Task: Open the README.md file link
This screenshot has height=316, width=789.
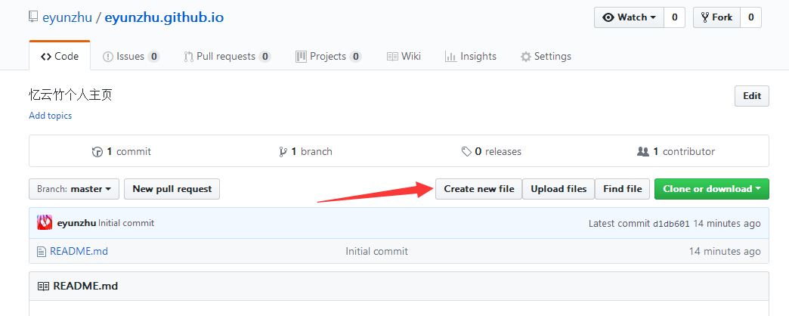Action: point(79,251)
